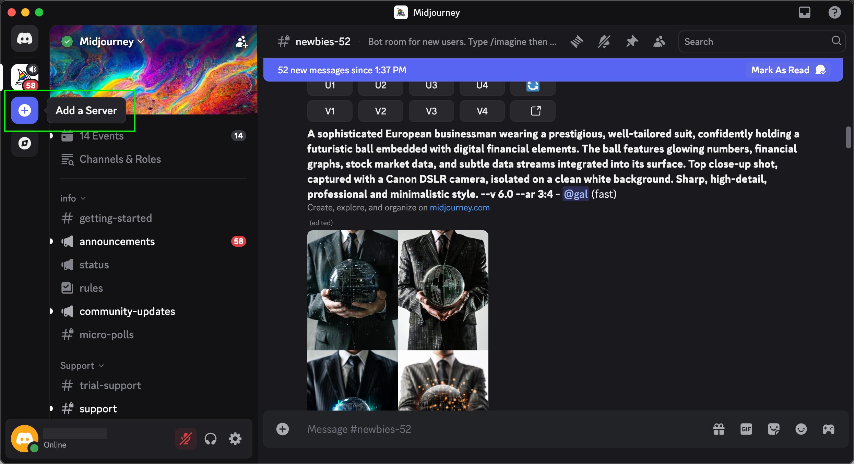Toggle member list visibility icon
Image resolution: width=854 pixels, height=464 pixels.
659,42
